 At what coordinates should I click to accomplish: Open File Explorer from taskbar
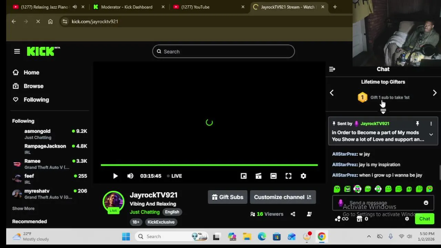click(247, 237)
